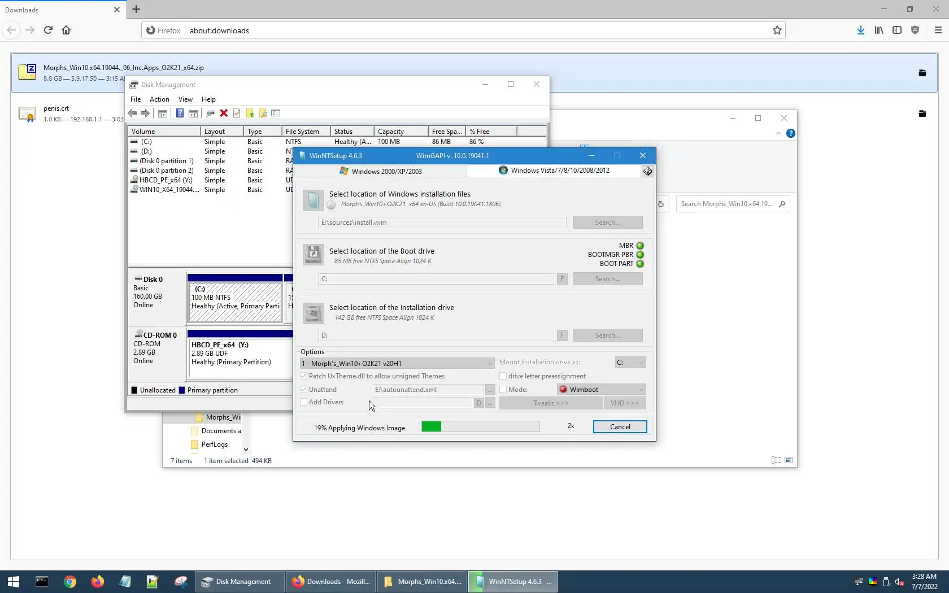Click Search Morphs_Win10 box in Explorer
Image resolution: width=949 pixels, height=593 pixels.
(733, 204)
